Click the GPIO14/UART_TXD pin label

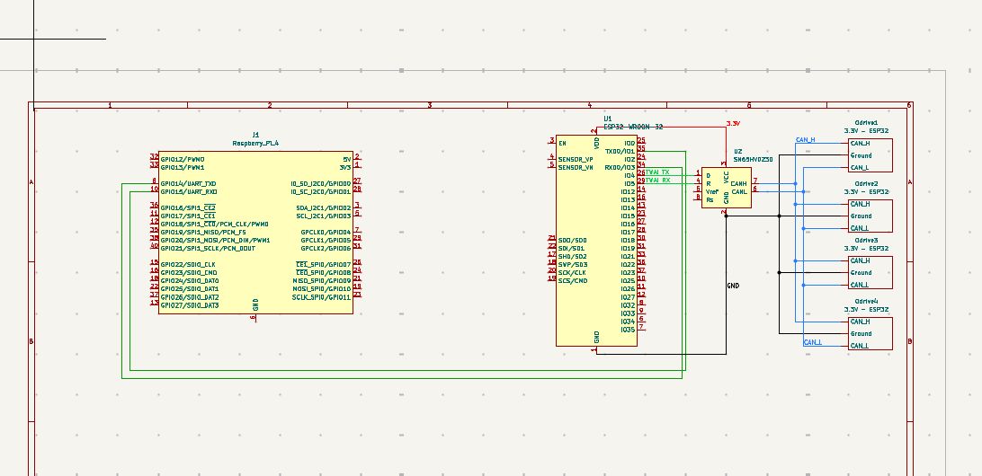pyautogui.click(x=188, y=183)
